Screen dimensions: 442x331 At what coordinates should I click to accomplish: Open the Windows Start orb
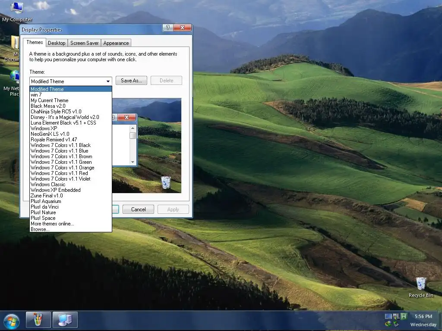point(12,321)
